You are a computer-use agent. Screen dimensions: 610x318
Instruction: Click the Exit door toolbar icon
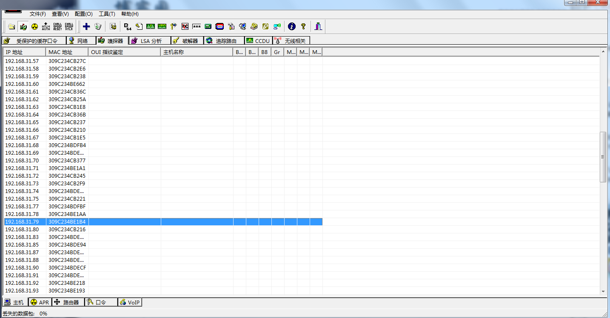tap(318, 26)
